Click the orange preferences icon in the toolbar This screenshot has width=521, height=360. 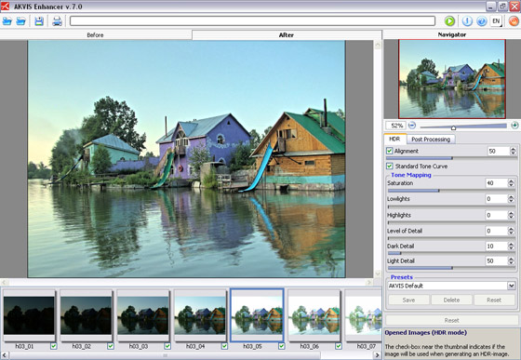coord(514,21)
